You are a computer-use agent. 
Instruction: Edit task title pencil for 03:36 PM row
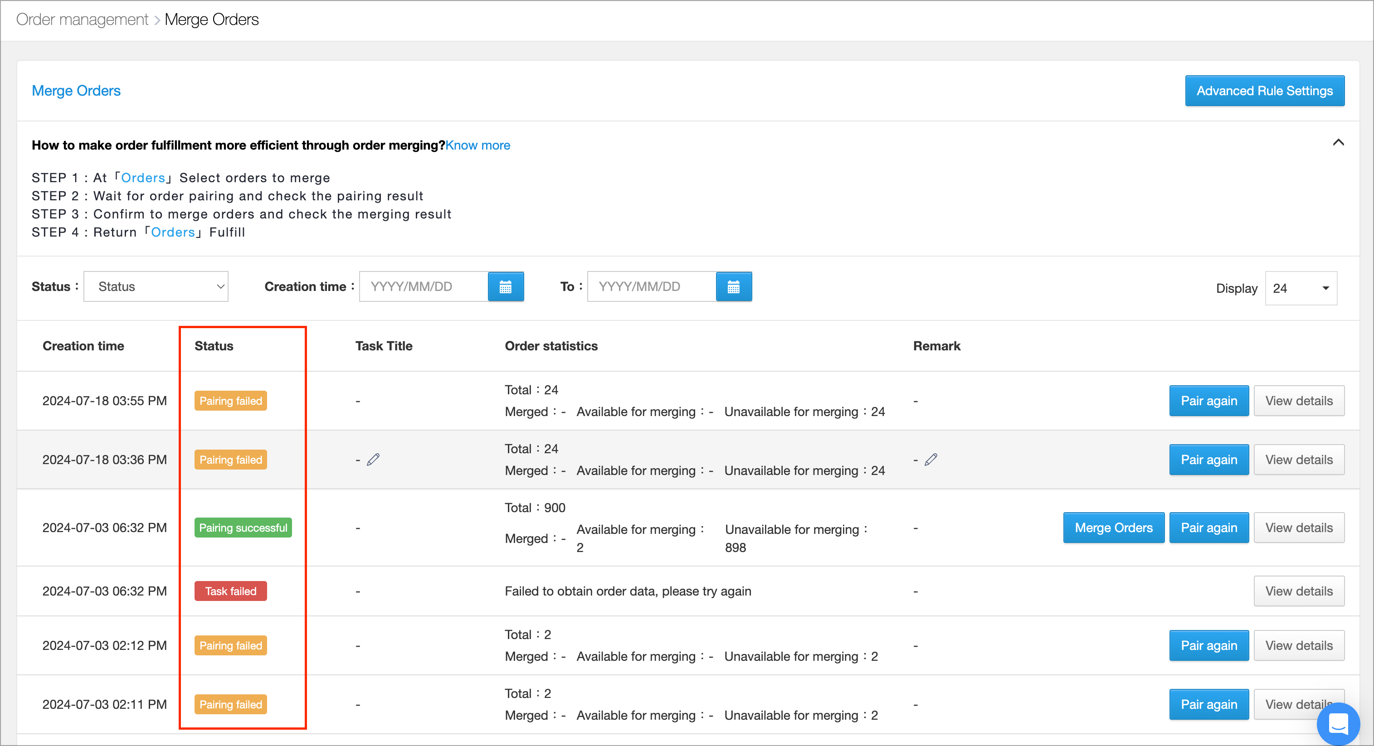(373, 459)
